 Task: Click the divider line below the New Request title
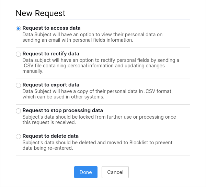point(103,20)
